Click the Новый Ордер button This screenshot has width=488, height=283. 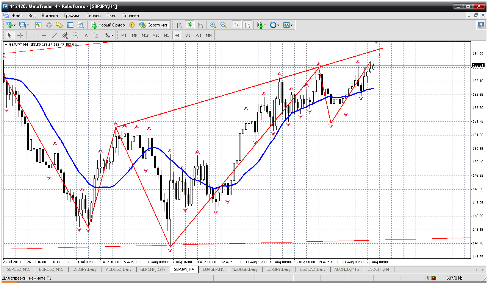tap(108, 25)
